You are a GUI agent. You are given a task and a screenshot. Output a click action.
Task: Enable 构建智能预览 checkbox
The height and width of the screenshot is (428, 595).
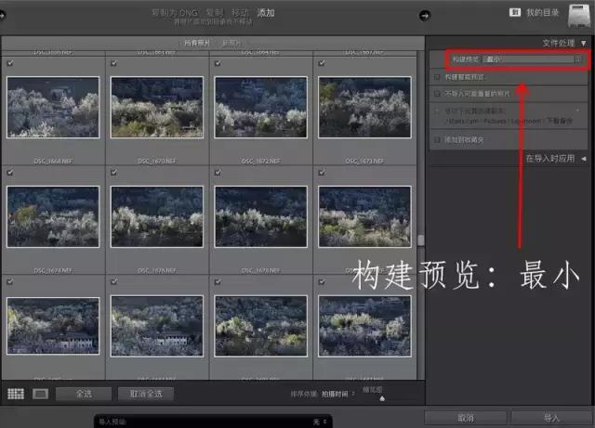[x=437, y=77]
